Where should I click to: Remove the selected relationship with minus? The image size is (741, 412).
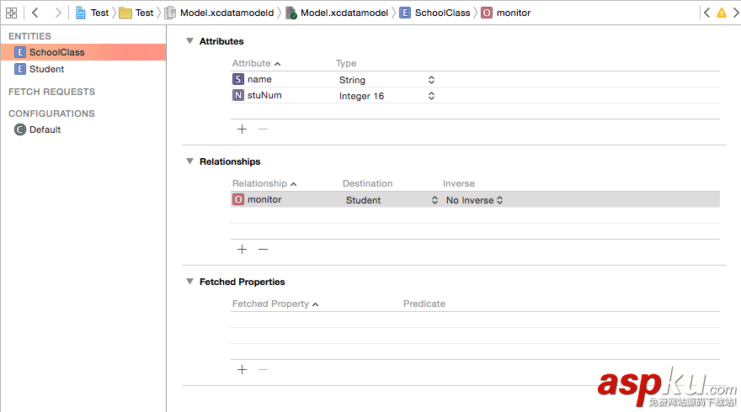pos(263,249)
